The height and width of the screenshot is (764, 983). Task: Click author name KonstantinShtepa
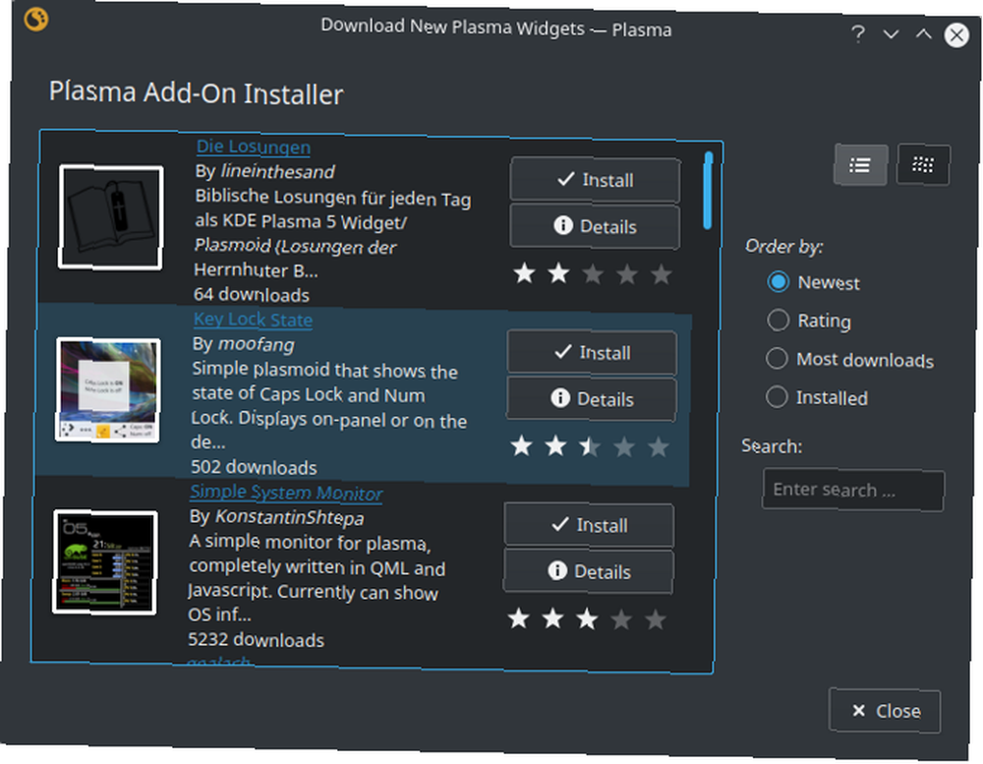coord(289,517)
